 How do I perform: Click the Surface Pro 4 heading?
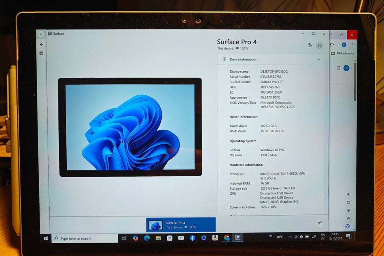[x=236, y=42]
